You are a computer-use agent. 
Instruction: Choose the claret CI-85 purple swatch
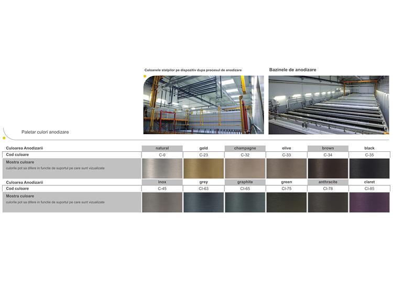point(369,202)
